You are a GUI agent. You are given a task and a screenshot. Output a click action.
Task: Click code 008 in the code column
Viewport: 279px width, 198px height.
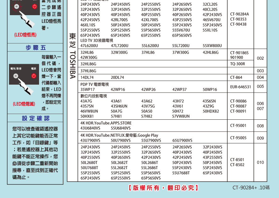(260, 126)
